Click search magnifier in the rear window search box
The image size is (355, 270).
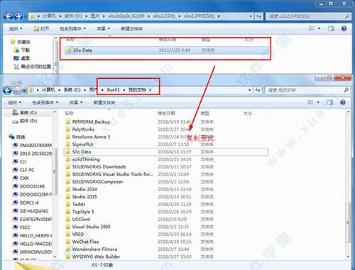(x=347, y=16)
